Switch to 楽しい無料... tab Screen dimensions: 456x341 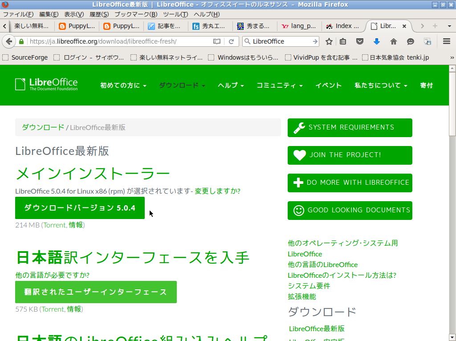[32, 26]
